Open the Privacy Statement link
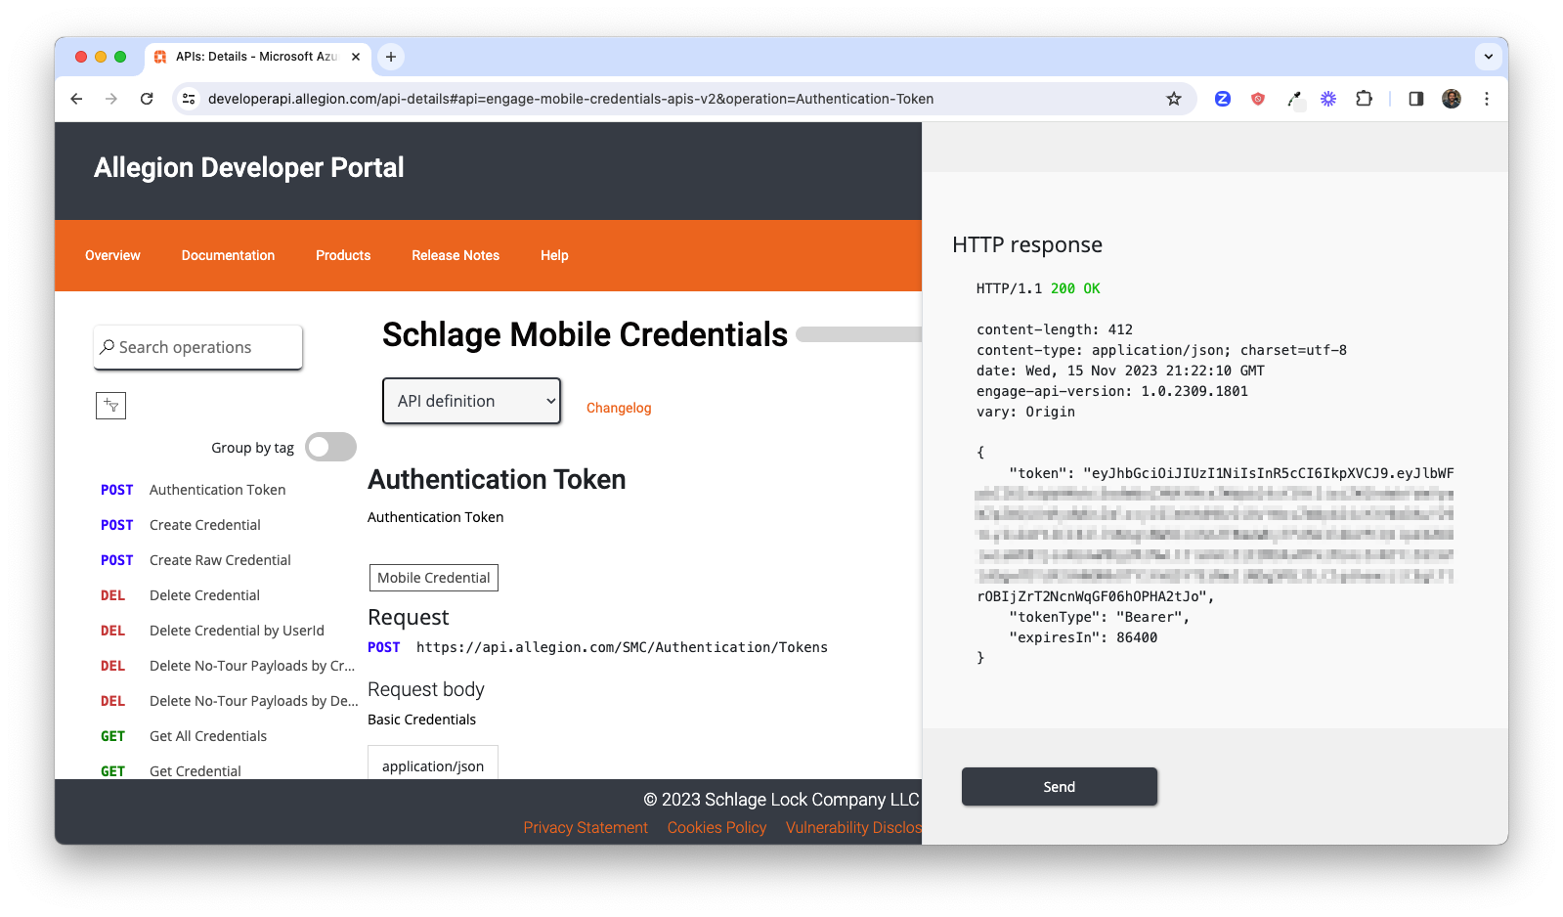Screen dimensions: 1563x917 tap(586, 827)
